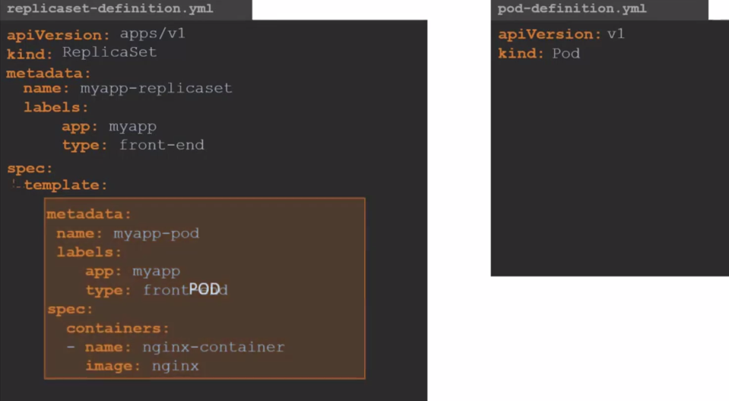
Task: Click the white POD overlay label
Action: pos(204,289)
